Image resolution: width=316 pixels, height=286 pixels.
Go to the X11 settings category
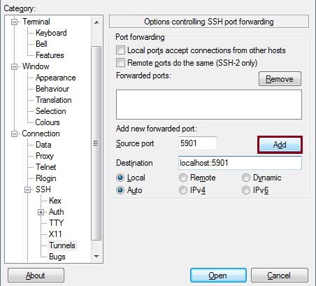click(x=55, y=234)
